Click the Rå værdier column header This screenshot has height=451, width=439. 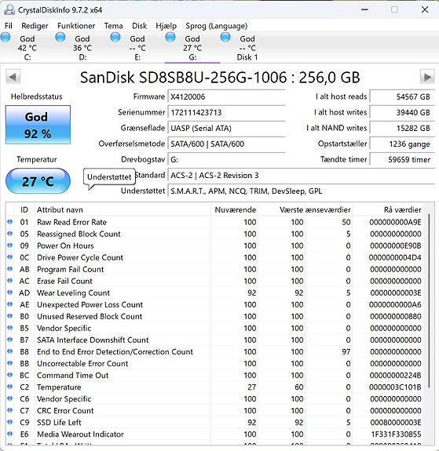point(402,209)
